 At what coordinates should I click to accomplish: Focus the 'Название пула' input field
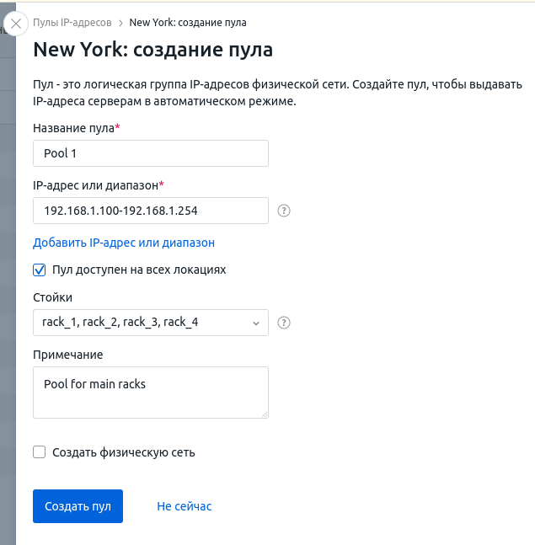(x=150, y=153)
